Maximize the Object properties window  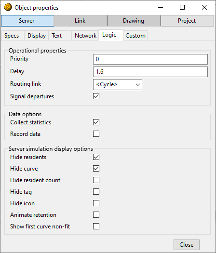pyautogui.click(x=182, y=7)
